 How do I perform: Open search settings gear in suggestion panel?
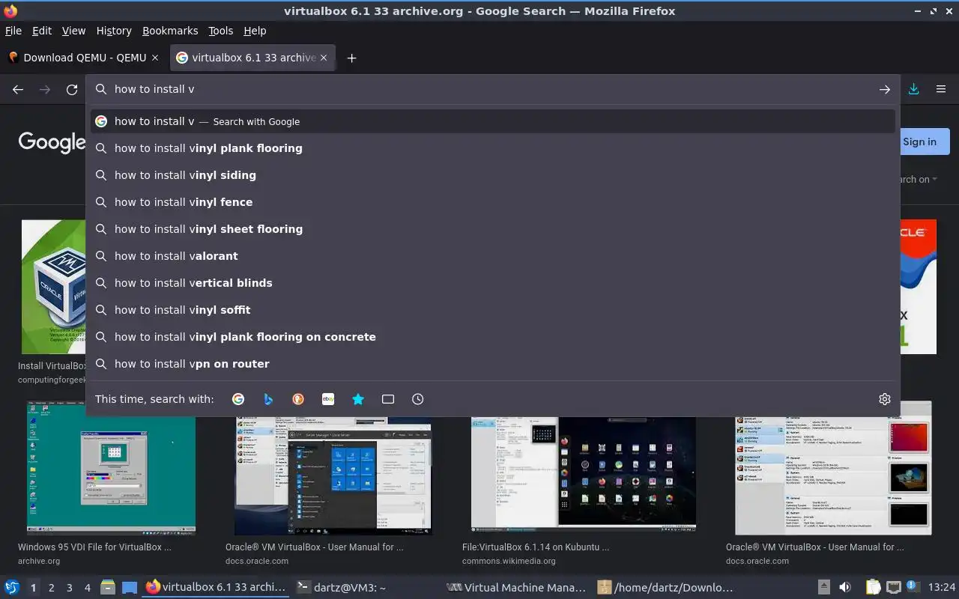point(885,399)
